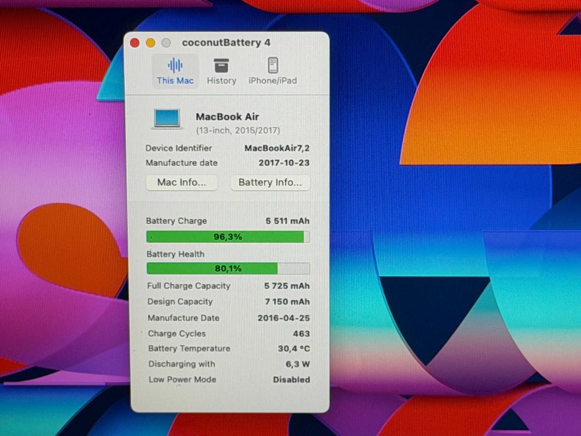Click the coconutBattery 4 window title
The image size is (581, 436).
[x=226, y=42]
